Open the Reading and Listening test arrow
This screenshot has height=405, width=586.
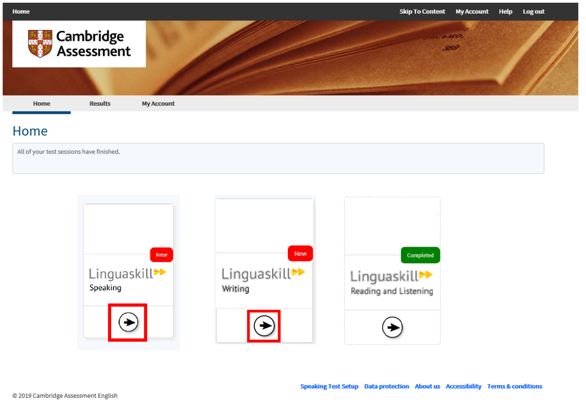tap(392, 328)
